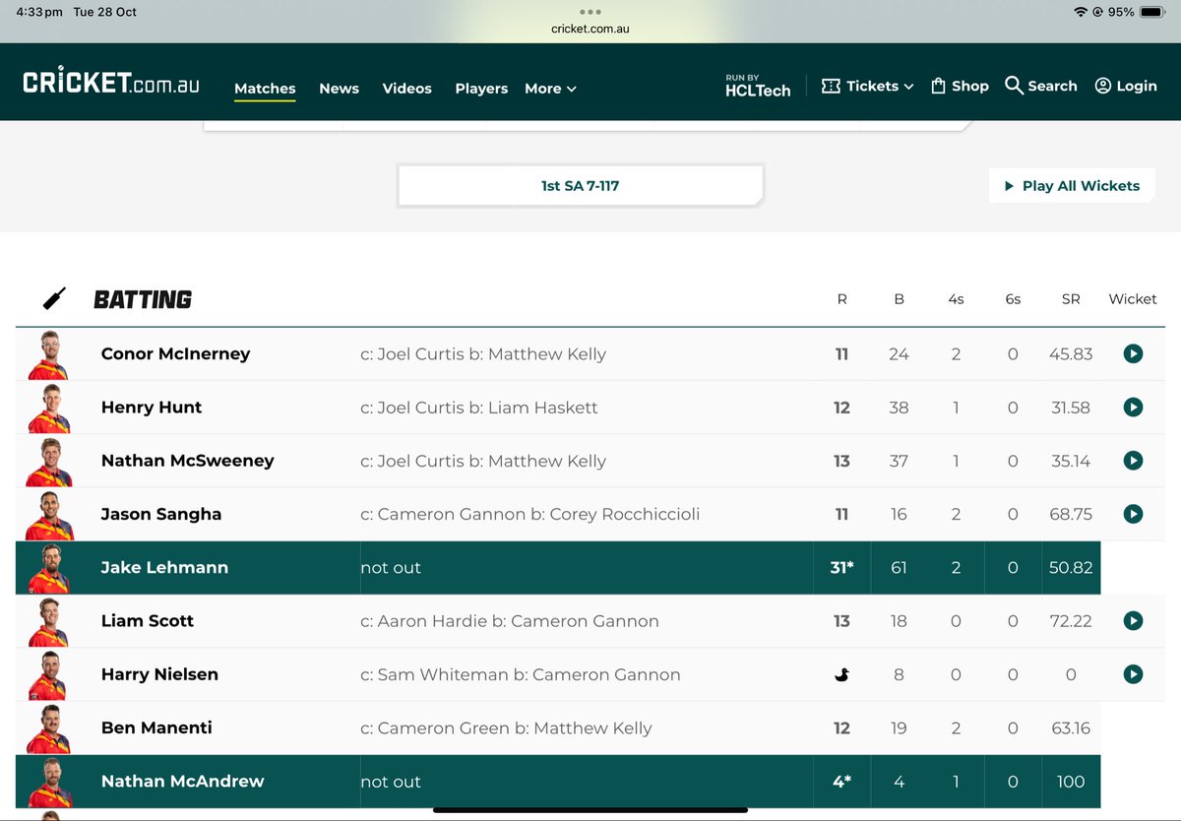The width and height of the screenshot is (1181, 821).
Task: Open the Players page
Action: point(481,89)
